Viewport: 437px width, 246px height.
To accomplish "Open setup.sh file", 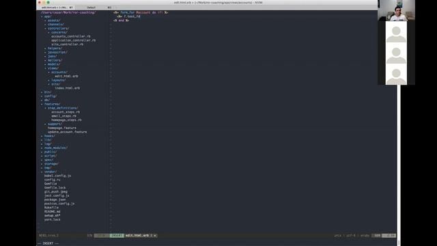I will click(52, 216).
